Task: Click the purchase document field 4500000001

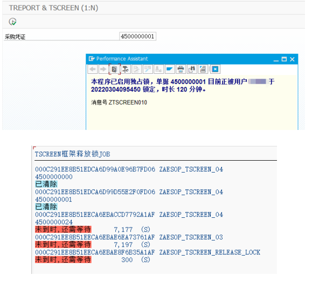Action: tap(138, 37)
